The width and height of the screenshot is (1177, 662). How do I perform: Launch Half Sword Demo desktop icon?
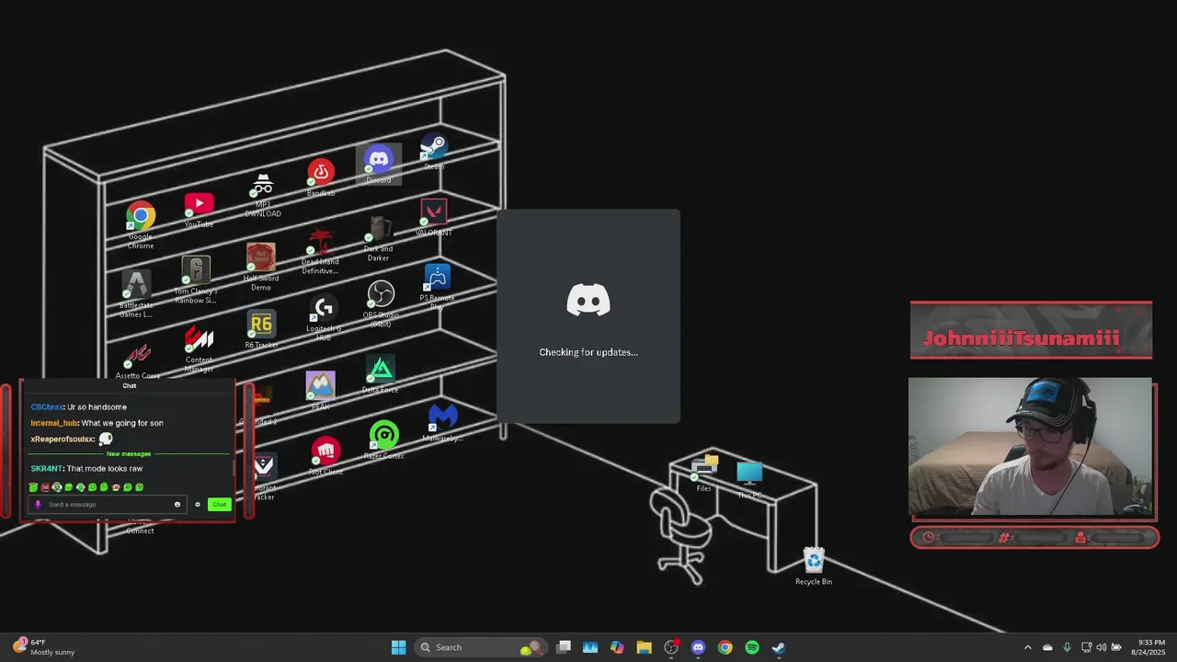[x=261, y=267]
